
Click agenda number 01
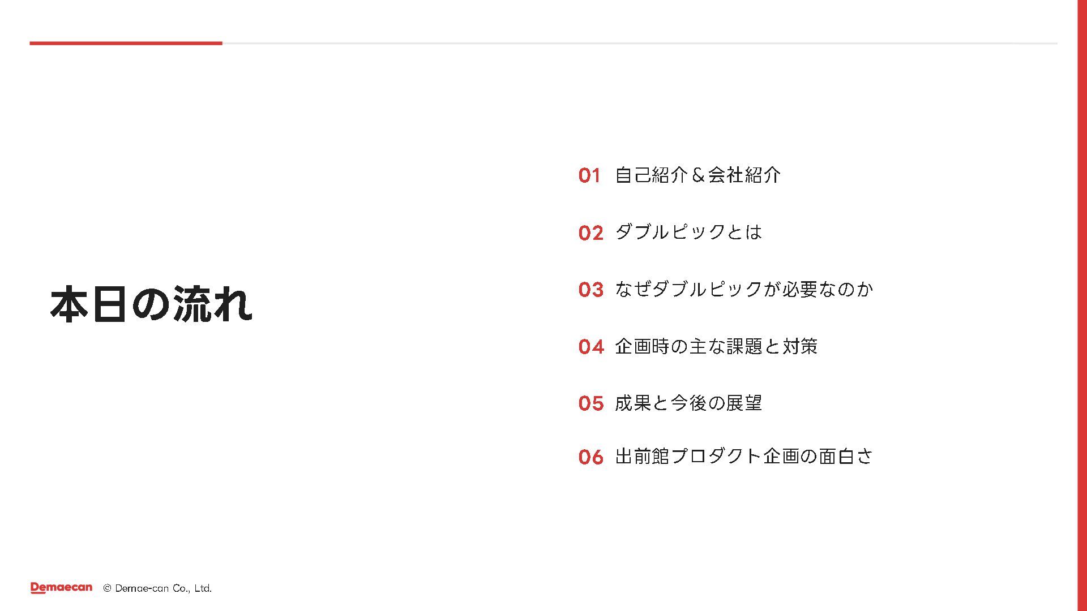(x=589, y=175)
